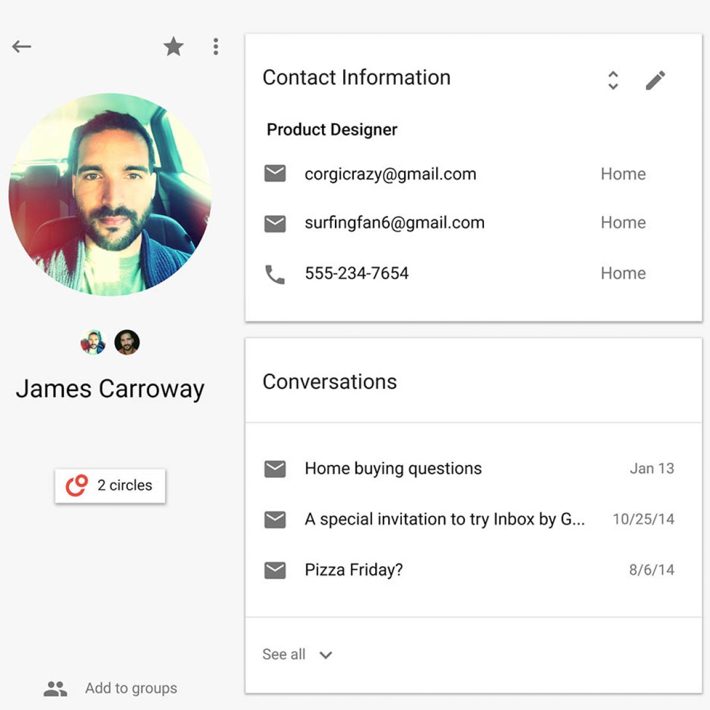Viewport: 710px width, 710px height.
Task: Select the first small avatar thumbnail
Action: 93,342
